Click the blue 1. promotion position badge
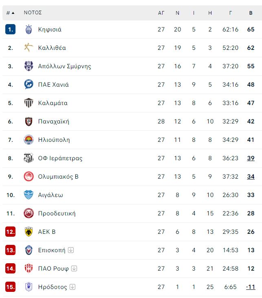262x298 pixels. tap(10, 29)
